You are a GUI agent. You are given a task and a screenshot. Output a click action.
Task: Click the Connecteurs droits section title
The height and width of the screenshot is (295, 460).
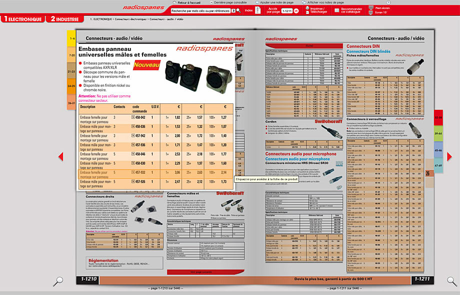(100, 197)
